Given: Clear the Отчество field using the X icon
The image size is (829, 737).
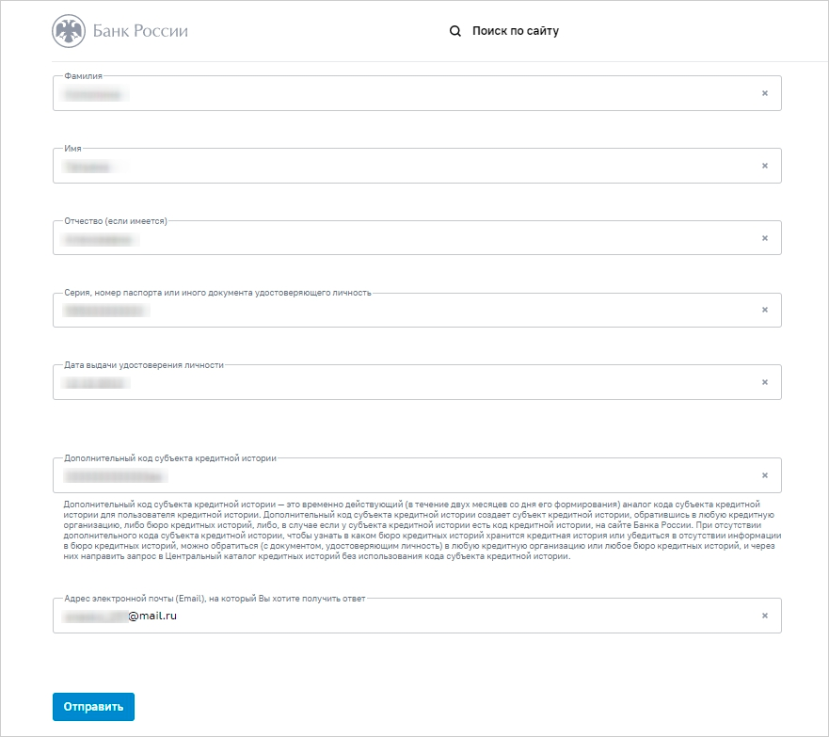Looking at the screenshot, I should coord(764,238).
